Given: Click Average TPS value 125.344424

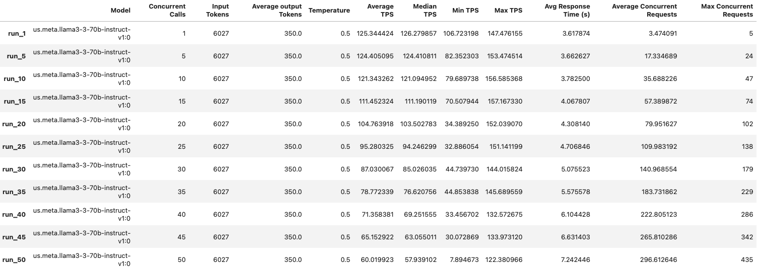Looking at the screenshot, I should tap(372, 34).
